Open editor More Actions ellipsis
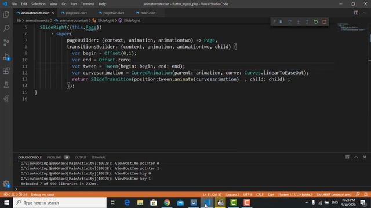 point(365,13)
